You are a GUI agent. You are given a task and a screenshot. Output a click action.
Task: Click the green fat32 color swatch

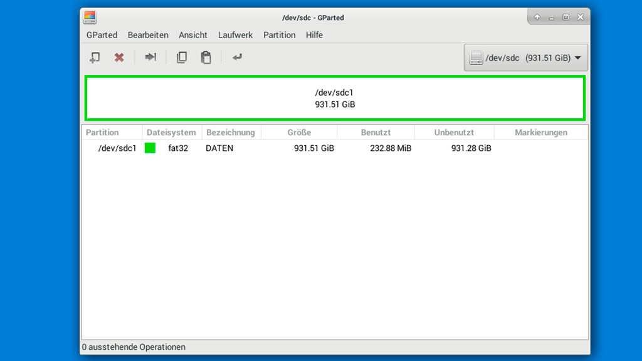pos(150,148)
